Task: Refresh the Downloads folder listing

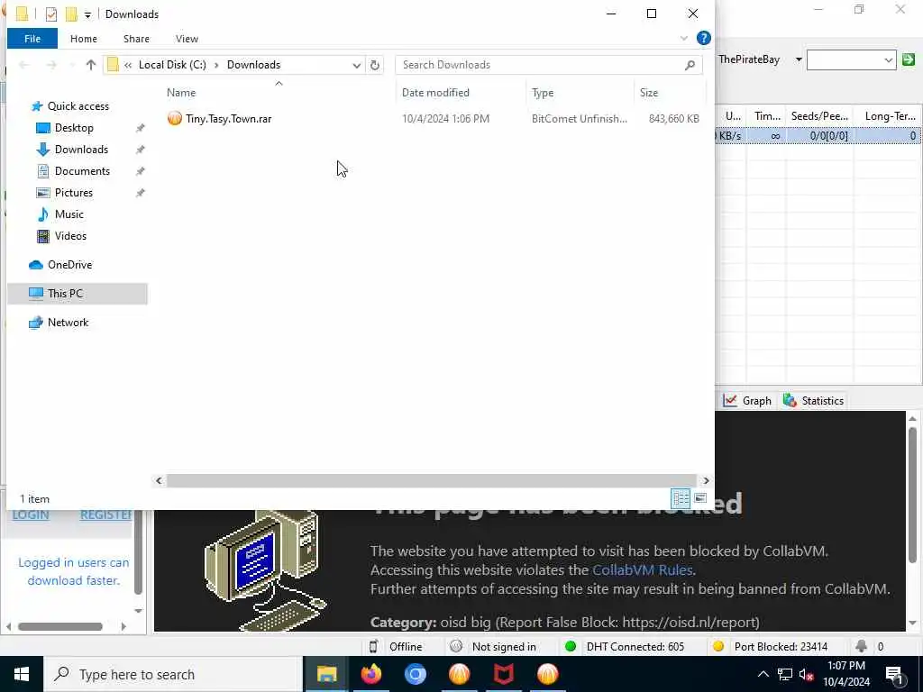Action: (x=375, y=65)
